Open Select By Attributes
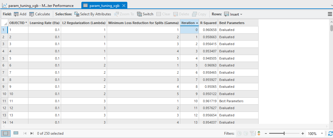The height and width of the screenshot is (138, 333). pyautogui.click(x=93, y=14)
